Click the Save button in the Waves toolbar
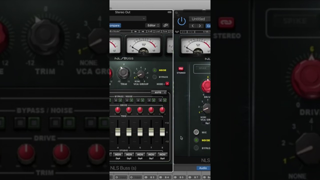Image resolution: width=320 pixels, height=180 pixels. [x=165, y=31]
